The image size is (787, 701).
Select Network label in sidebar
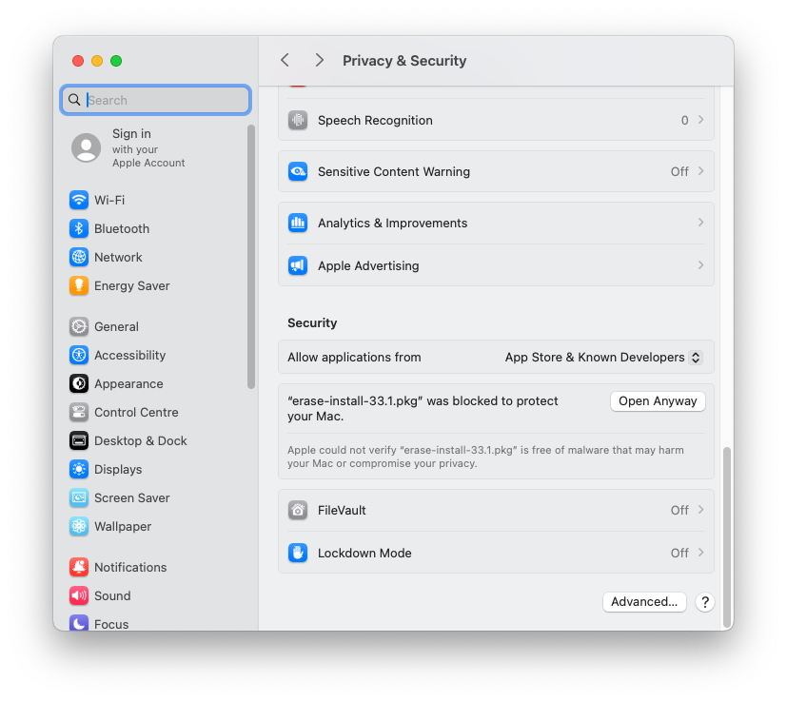click(118, 257)
